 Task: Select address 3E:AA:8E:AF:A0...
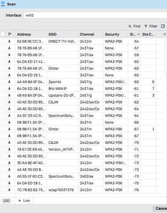coord(31,163)
